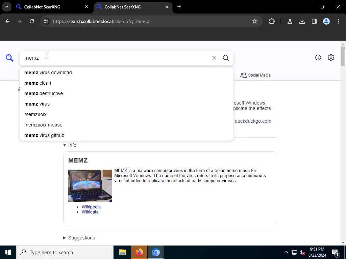Screen dimensions: 346x259
Task: Show hidden system tray icons
Action: click(286, 252)
